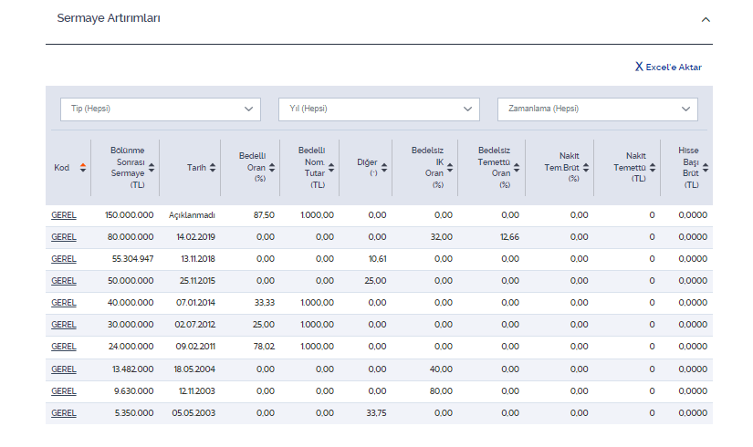
Task: Open GEREL link in 13.11.2018 row
Action: pos(64,259)
